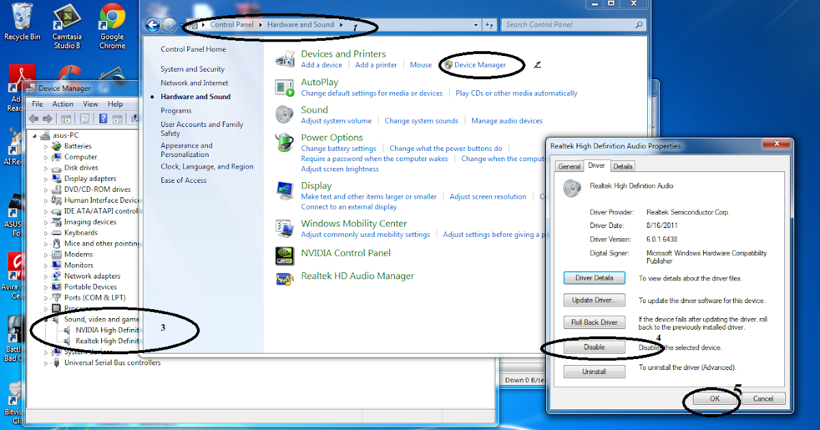Expand the DVD/CD-ROM drives node

click(x=46, y=190)
